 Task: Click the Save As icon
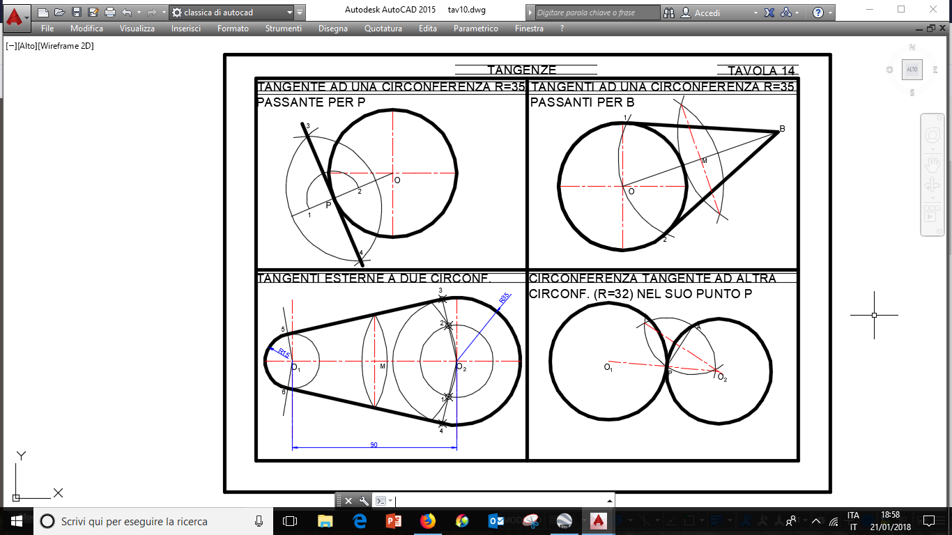(93, 13)
